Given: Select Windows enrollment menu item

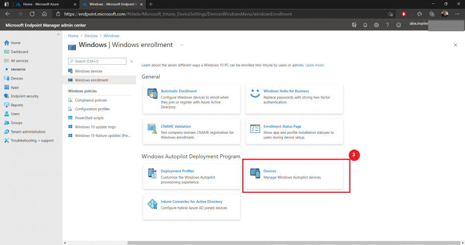Looking at the screenshot, I should point(99,80).
